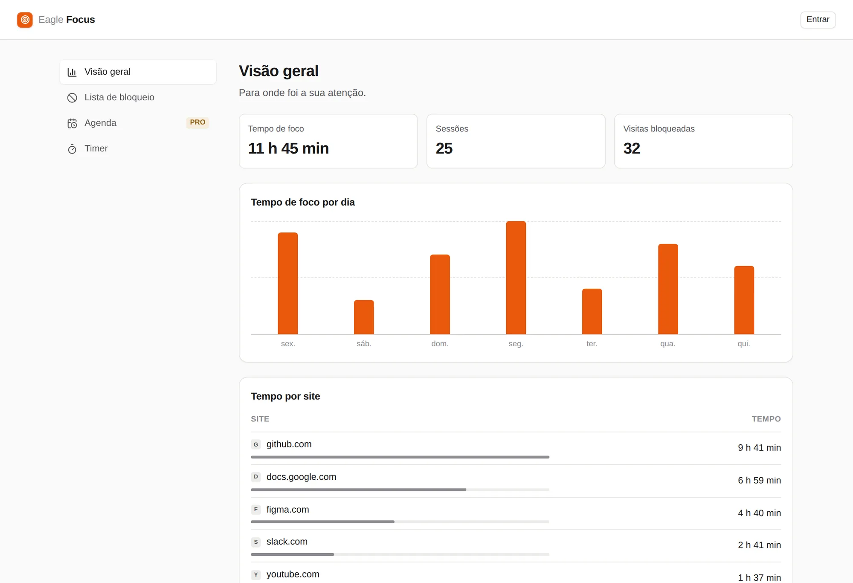Click the Visitas bloqueadas card showing 32
853x583 pixels.
point(704,141)
